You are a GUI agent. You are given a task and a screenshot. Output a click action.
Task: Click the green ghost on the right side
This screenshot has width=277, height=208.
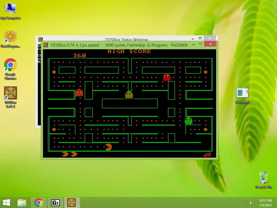(189, 121)
